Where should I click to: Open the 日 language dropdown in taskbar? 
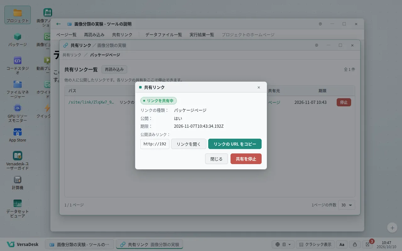point(283,244)
